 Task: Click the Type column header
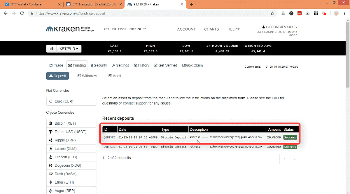174,129
